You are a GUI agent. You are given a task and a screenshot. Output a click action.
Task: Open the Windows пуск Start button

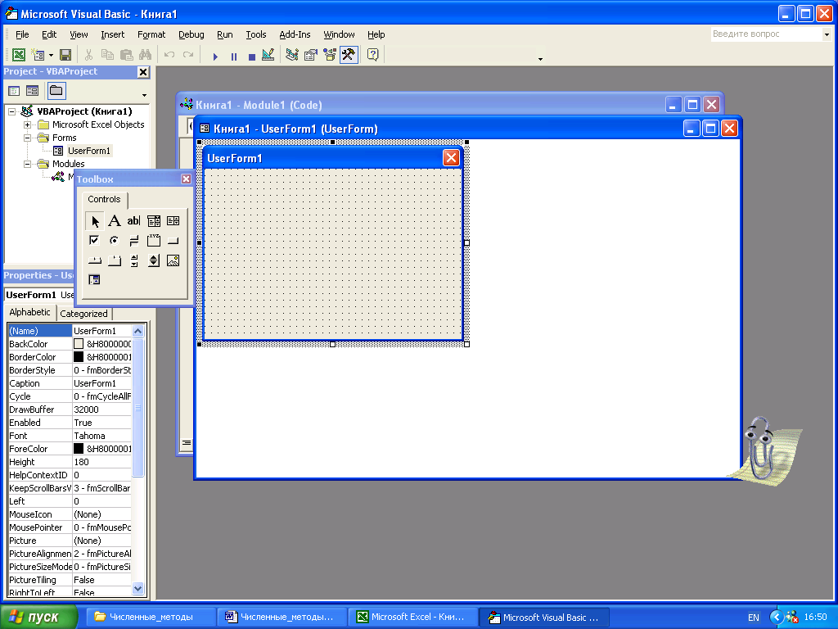[x=39, y=617]
